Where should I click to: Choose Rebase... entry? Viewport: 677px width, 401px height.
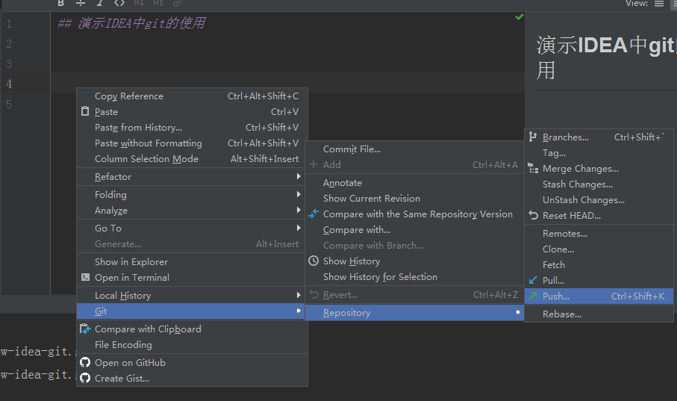pos(599,314)
